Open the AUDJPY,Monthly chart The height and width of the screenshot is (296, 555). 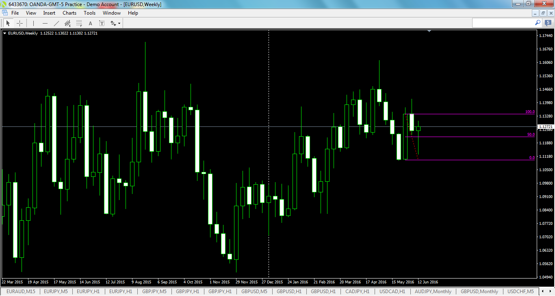pos(433,292)
